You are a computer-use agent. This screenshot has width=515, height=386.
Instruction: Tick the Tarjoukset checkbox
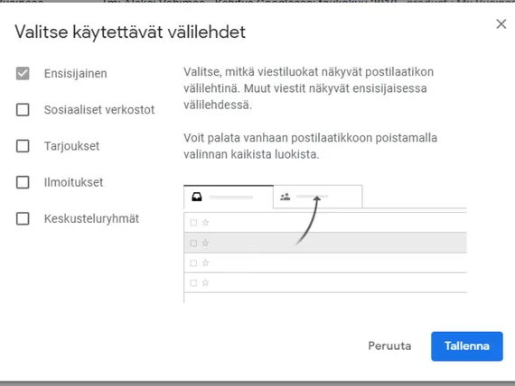tap(23, 146)
